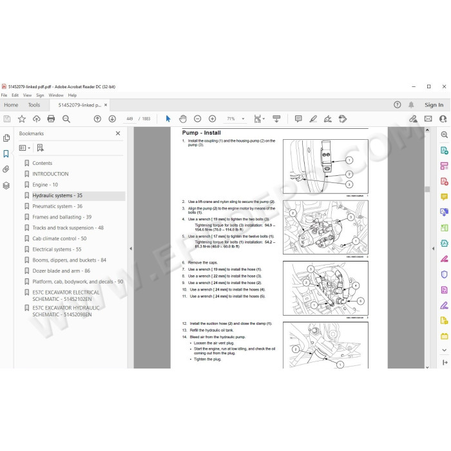Click the upload to cloud icon

click(37, 119)
